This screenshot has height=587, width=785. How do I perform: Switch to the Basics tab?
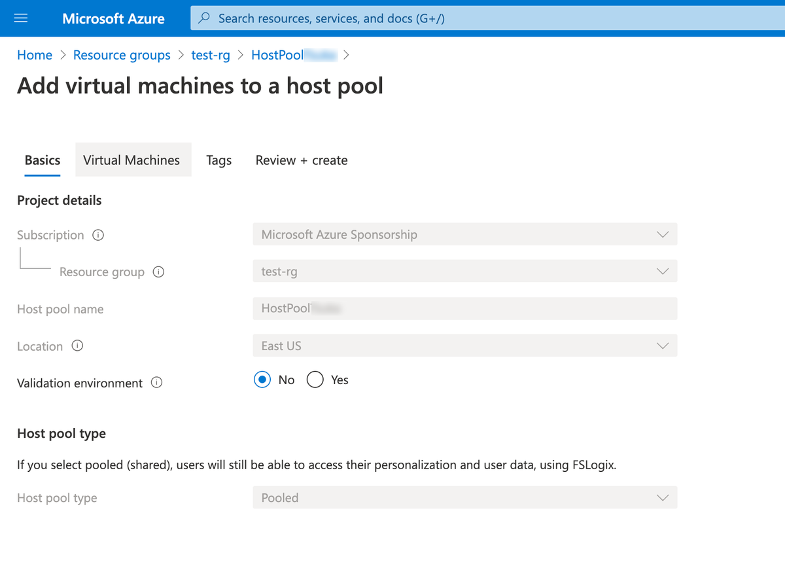(43, 160)
